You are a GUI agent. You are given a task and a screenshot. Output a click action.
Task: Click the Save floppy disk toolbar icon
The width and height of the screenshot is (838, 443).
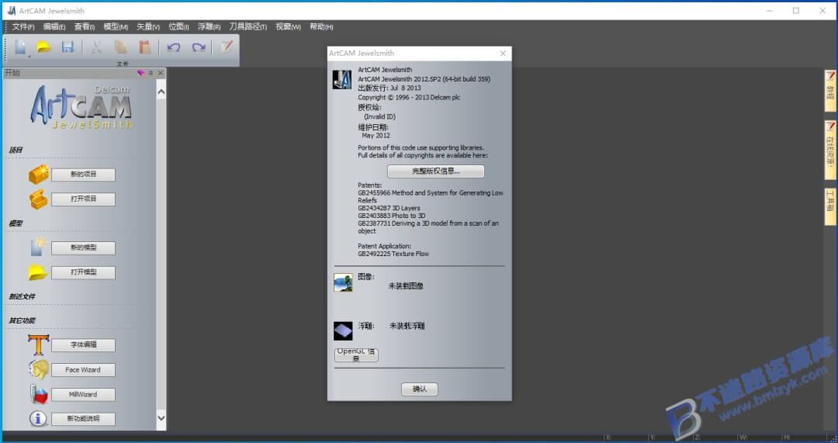(68, 47)
